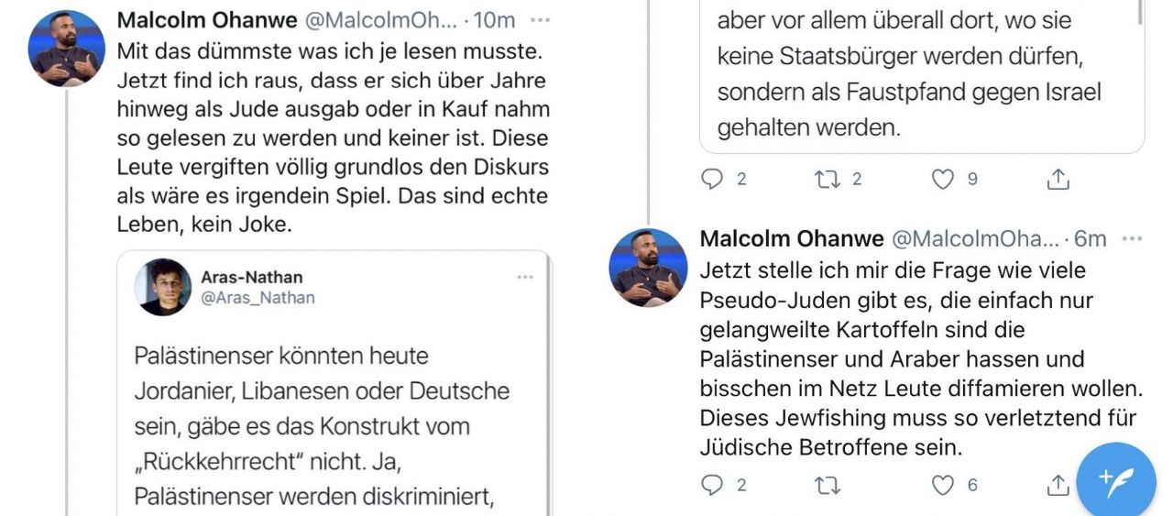Open Malcolm Ohanwe's name on the 10m tweet
The image size is (1173, 516).
click(205, 20)
